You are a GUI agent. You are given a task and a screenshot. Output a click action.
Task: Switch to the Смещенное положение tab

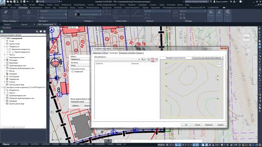click(127, 53)
